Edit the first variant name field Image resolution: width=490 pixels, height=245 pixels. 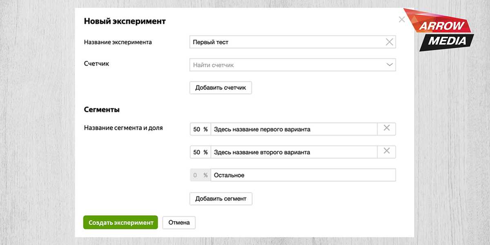click(294, 129)
